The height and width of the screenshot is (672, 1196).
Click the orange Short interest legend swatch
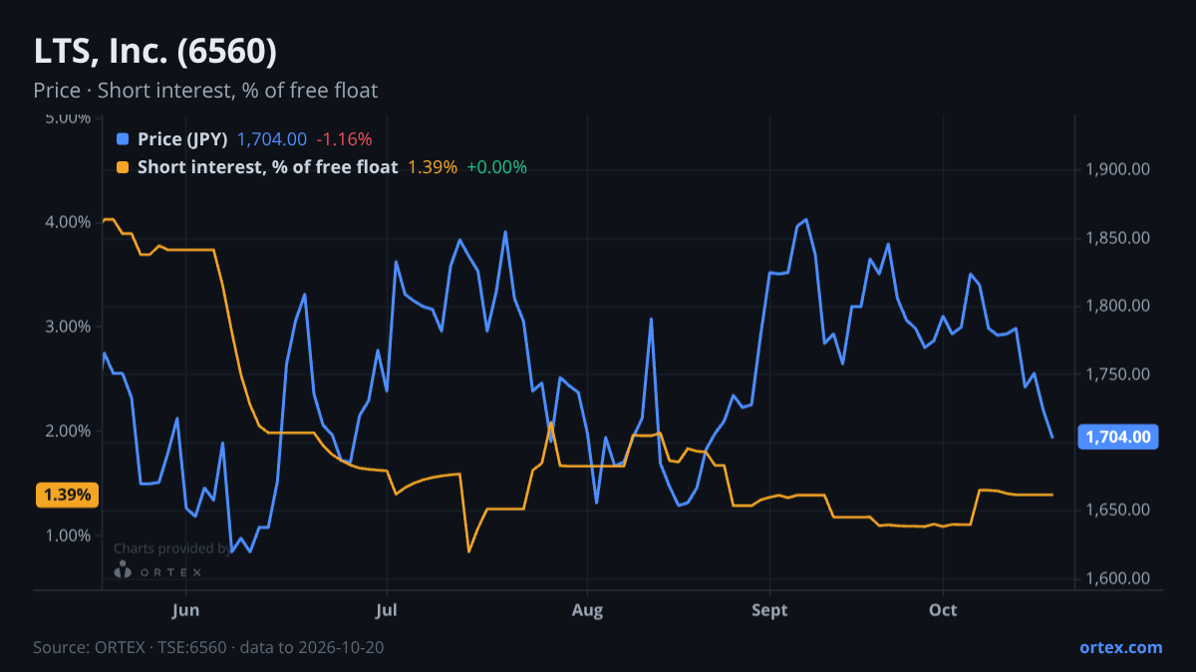point(124,167)
